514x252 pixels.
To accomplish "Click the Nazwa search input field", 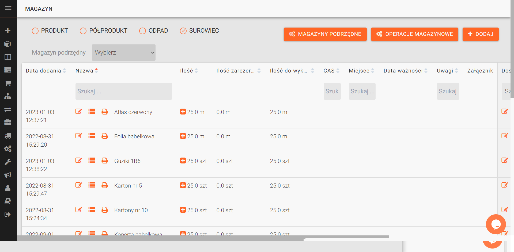I will pyautogui.click(x=123, y=91).
